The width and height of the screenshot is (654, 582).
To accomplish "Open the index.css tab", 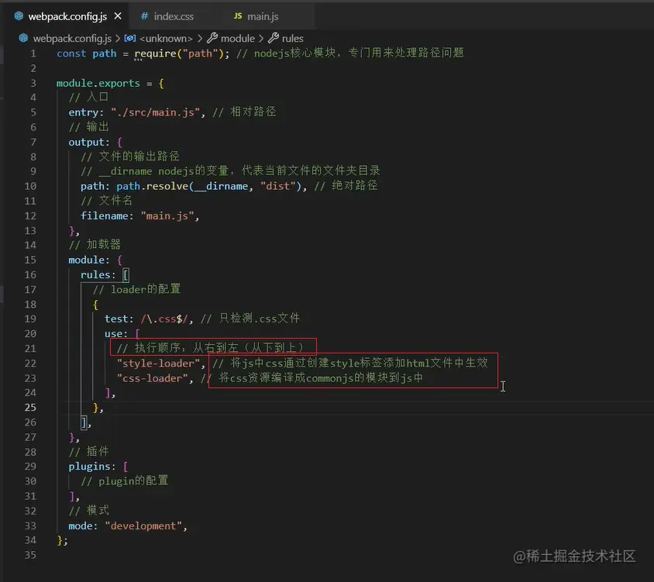I will click(x=174, y=16).
